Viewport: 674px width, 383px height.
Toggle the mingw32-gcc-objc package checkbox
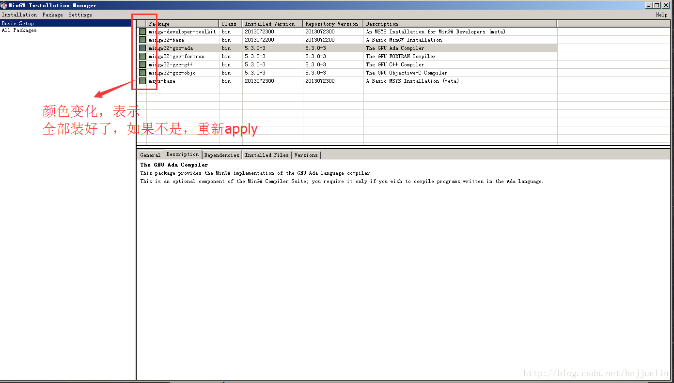coord(142,73)
